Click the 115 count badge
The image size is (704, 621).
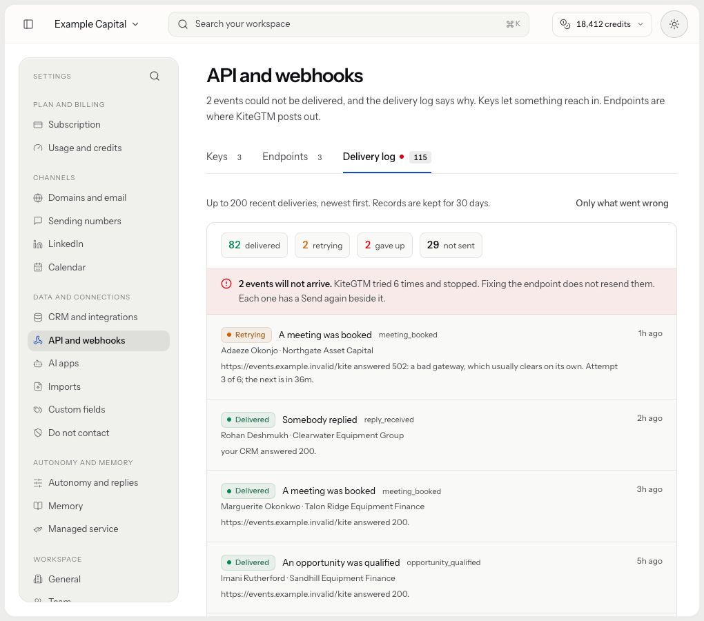(420, 157)
